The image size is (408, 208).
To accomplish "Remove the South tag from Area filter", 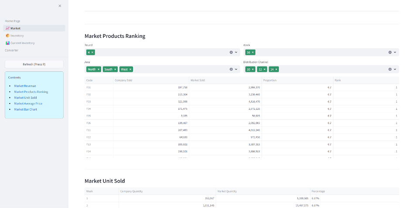I will (x=115, y=69).
